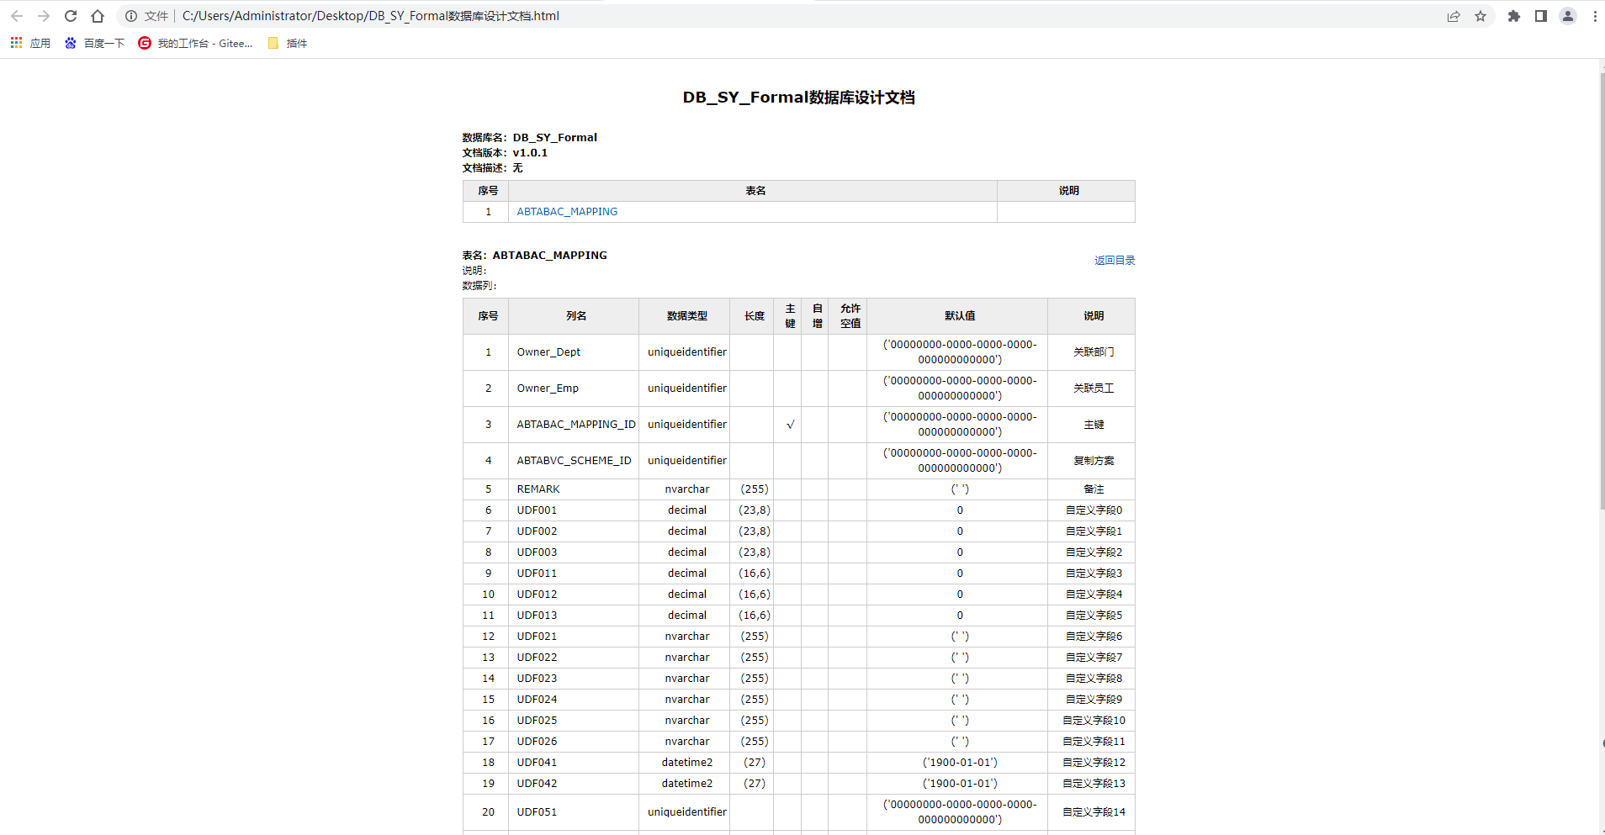Open the 我的工作台 Gitee bookmark
The height and width of the screenshot is (835, 1605).
pyautogui.click(x=196, y=43)
